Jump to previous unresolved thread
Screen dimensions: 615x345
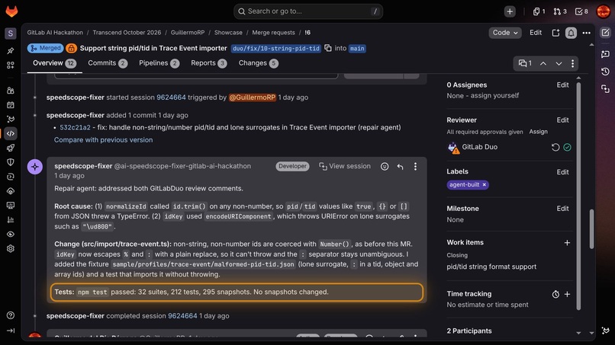[543, 63]
